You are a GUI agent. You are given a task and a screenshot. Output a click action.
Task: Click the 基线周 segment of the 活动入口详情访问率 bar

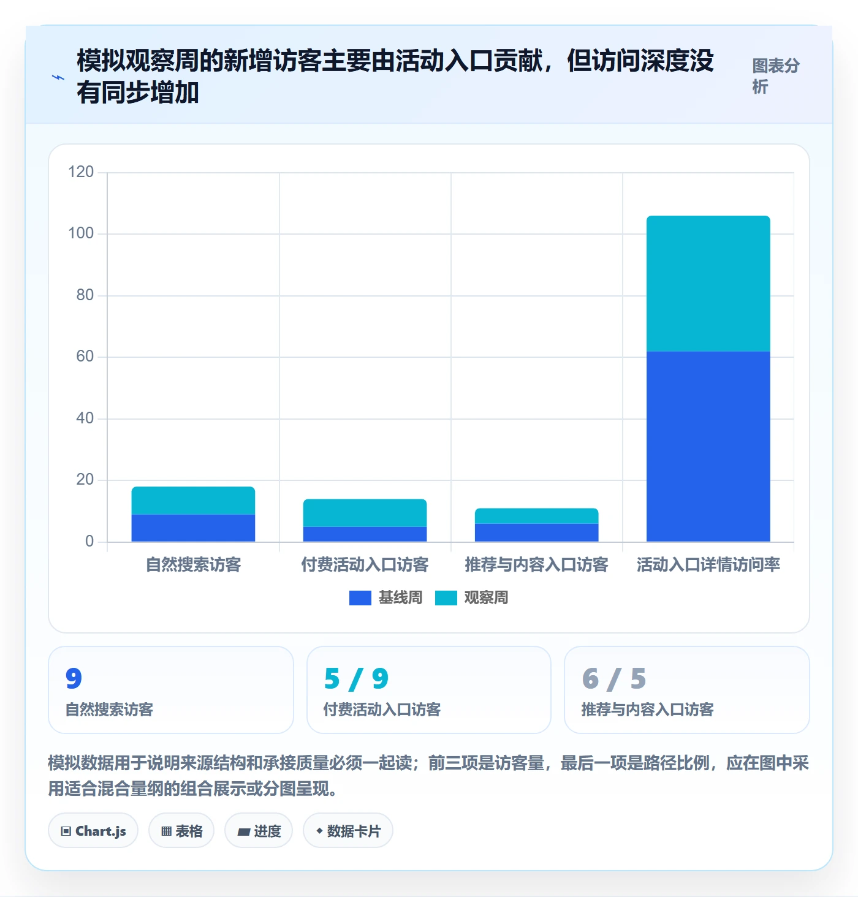[708, 447]
